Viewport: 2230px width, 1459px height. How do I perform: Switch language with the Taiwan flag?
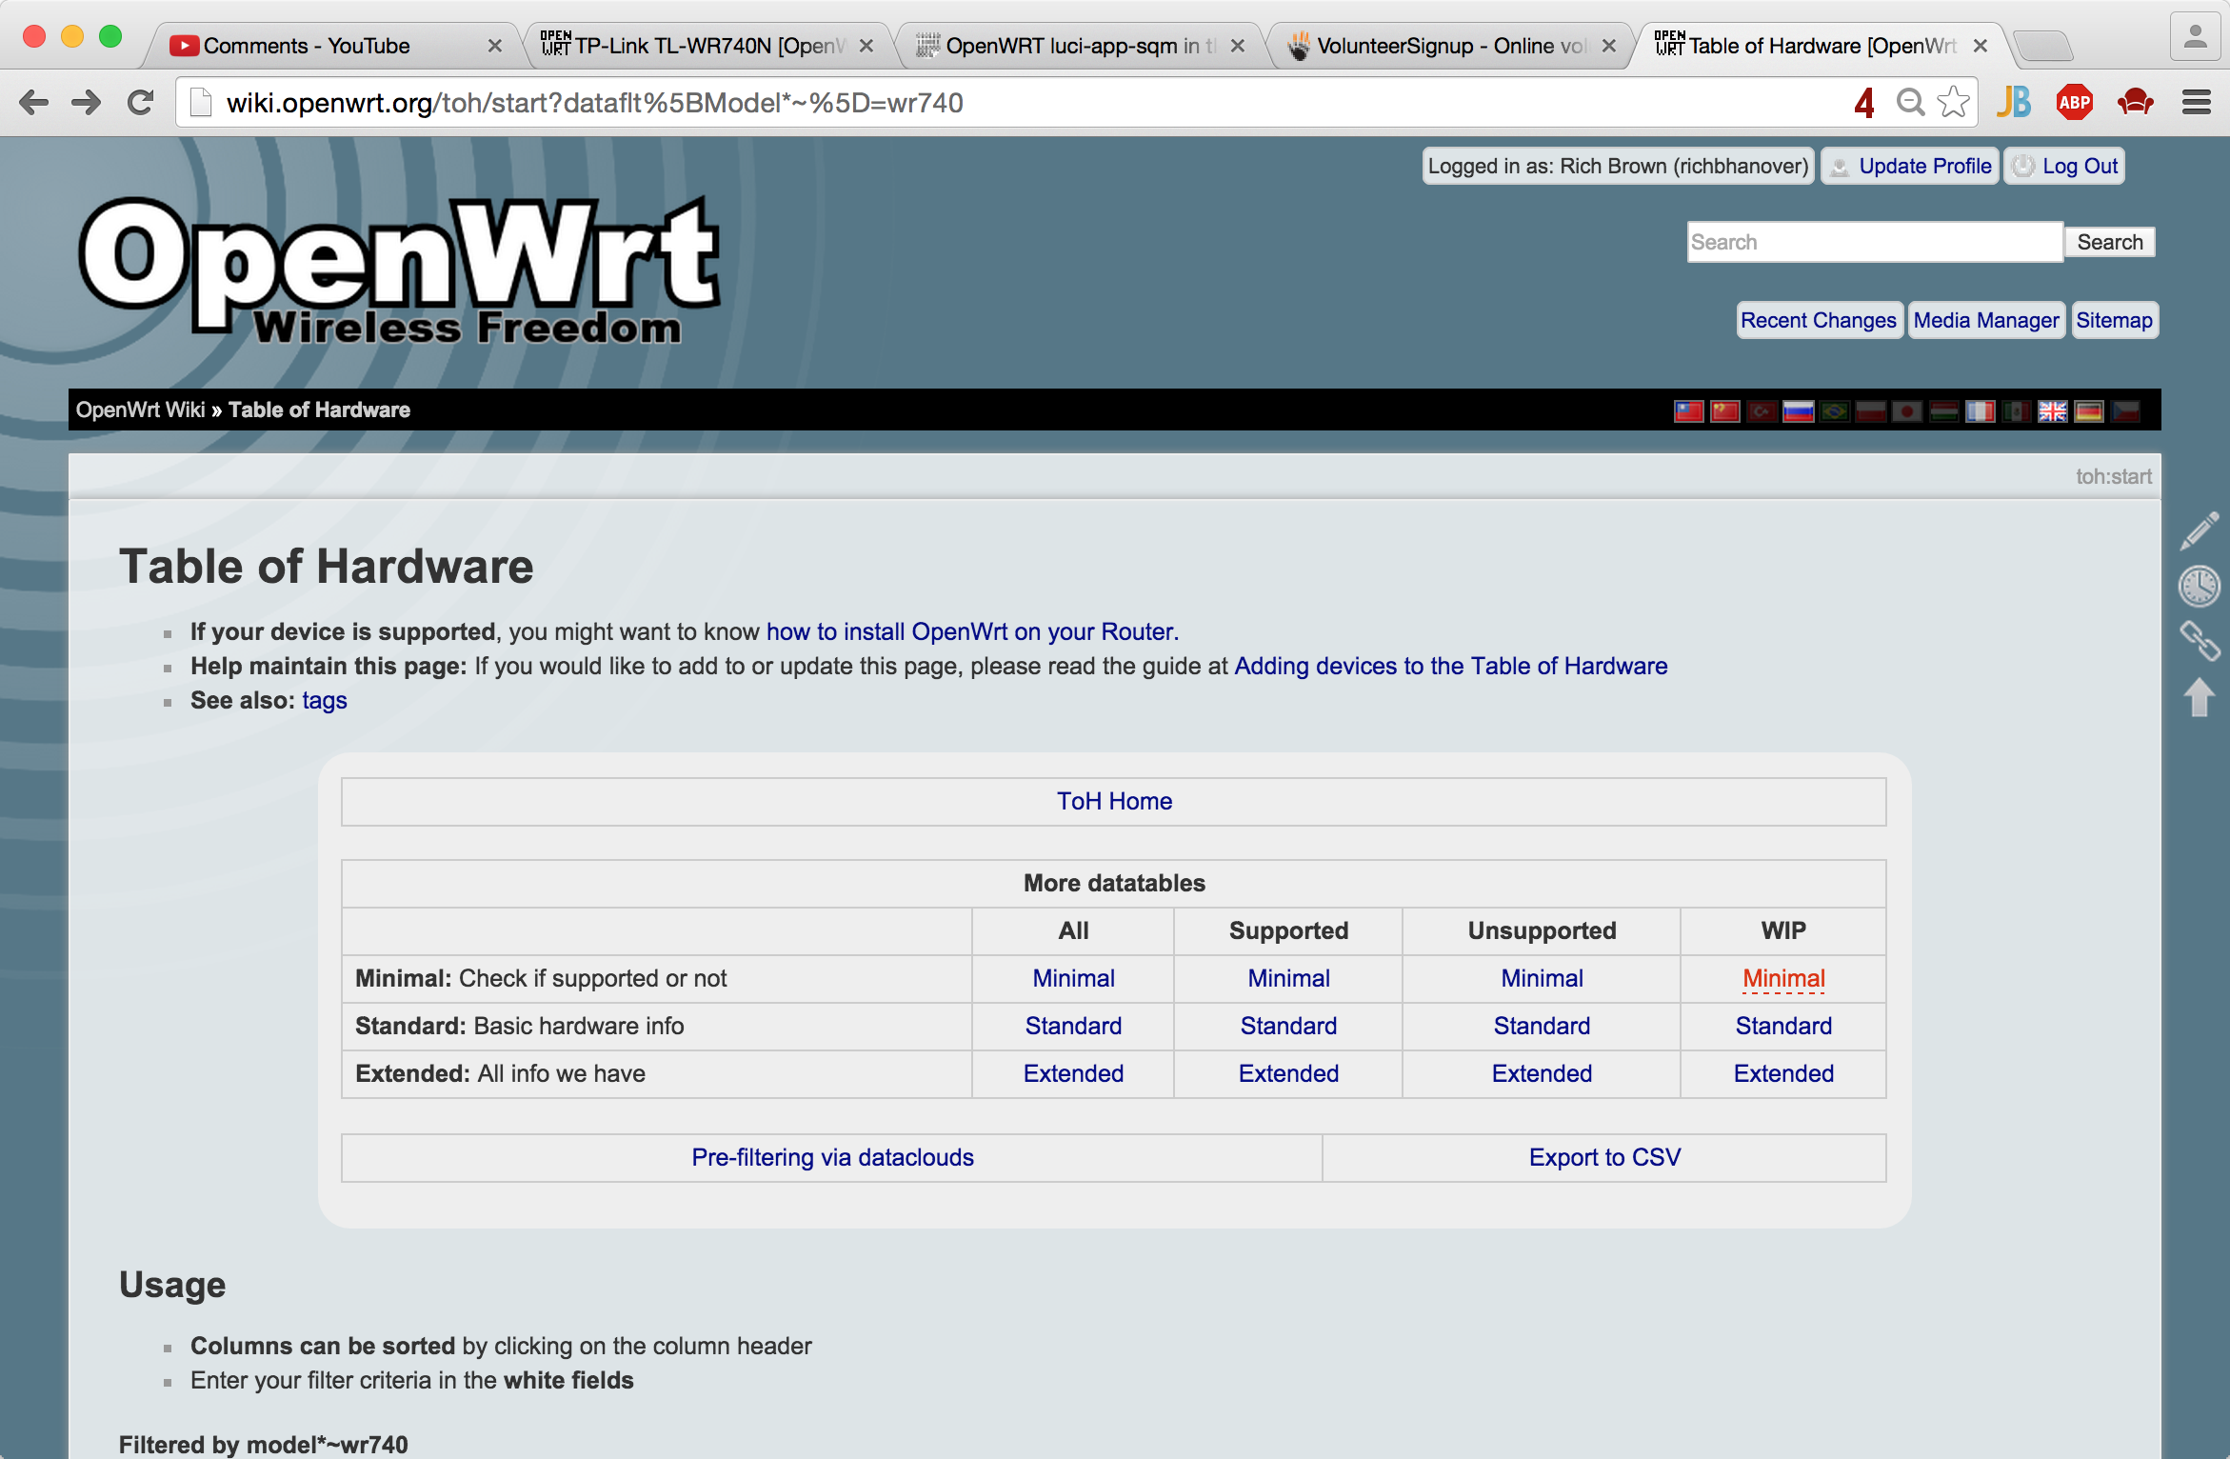[1689, 410]
